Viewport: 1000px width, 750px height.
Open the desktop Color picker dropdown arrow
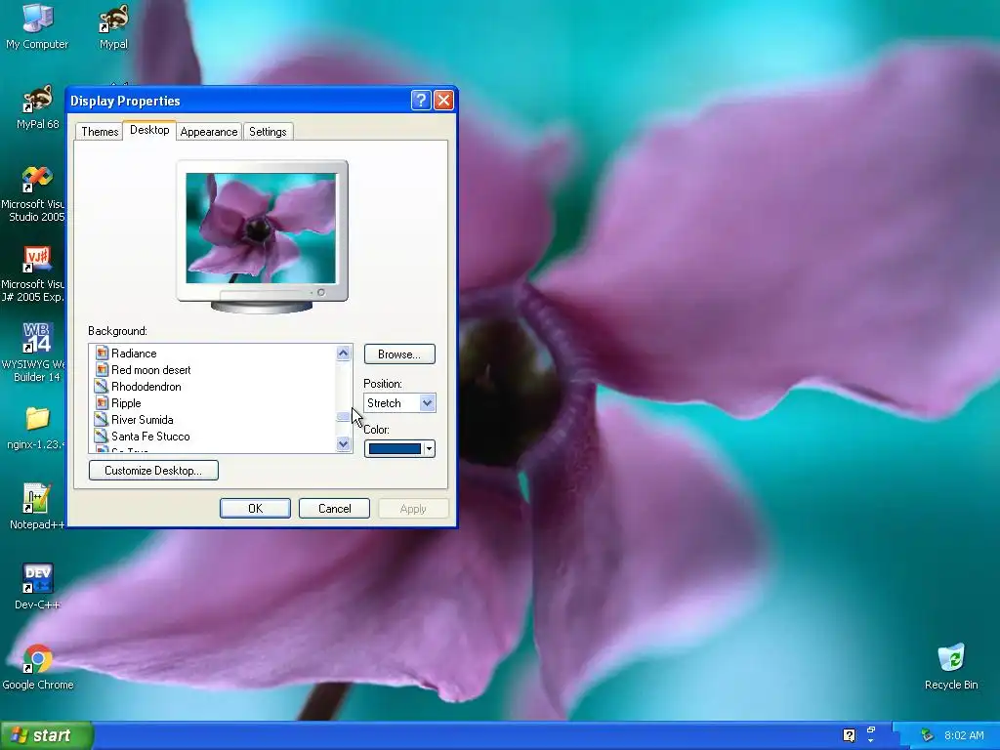[x=430, y=449]
